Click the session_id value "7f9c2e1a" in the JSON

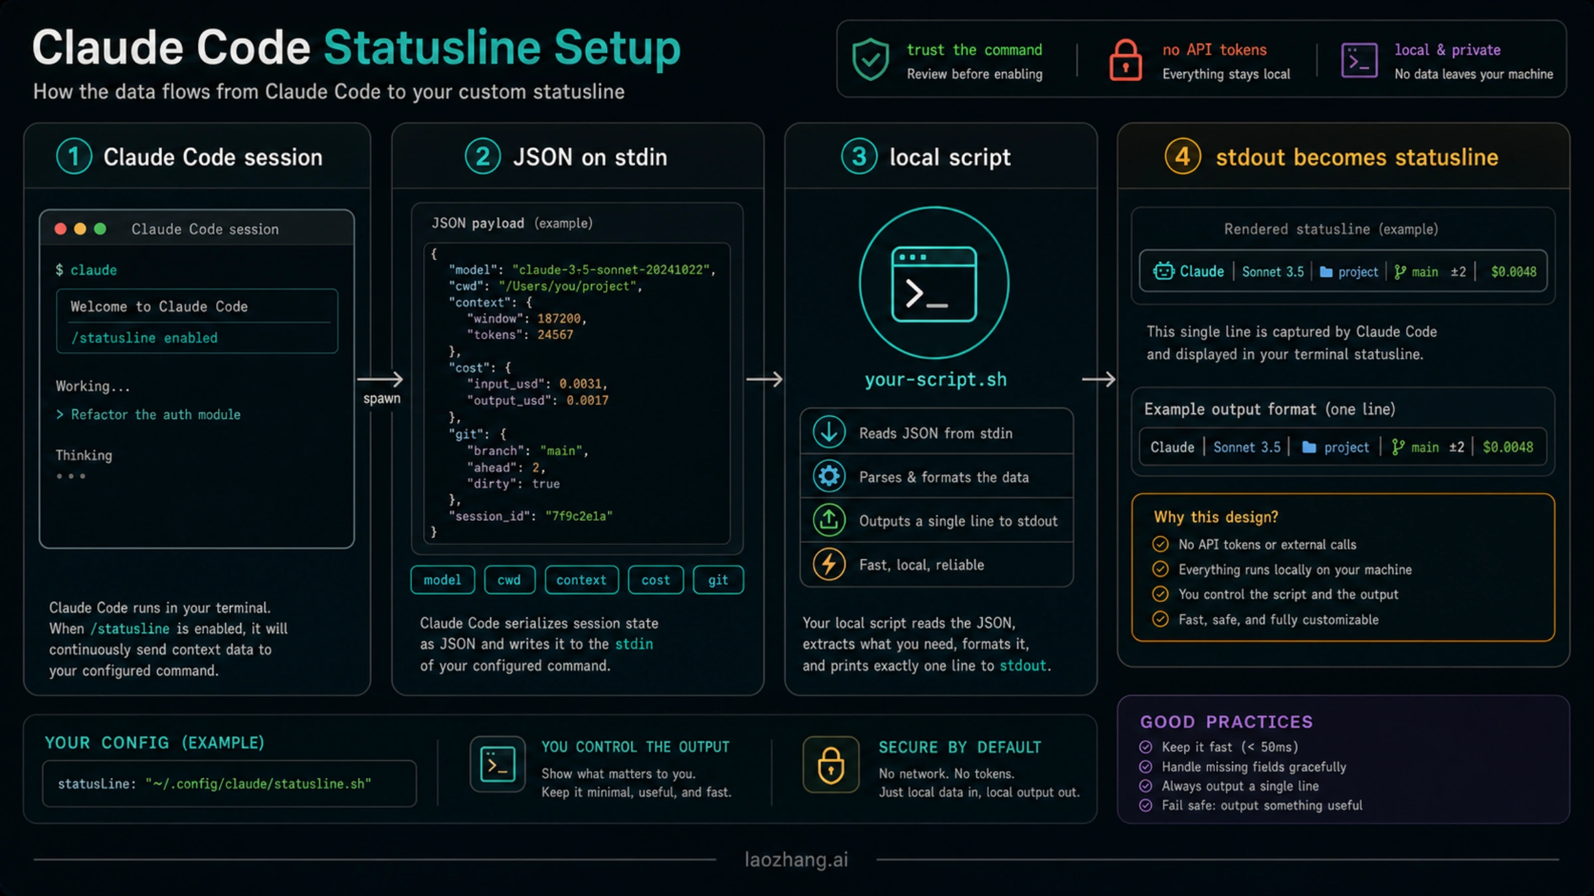[579, 516]
